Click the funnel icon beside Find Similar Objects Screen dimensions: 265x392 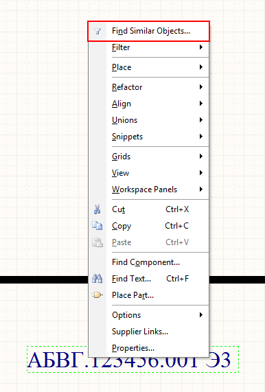(x=97, y=32)
